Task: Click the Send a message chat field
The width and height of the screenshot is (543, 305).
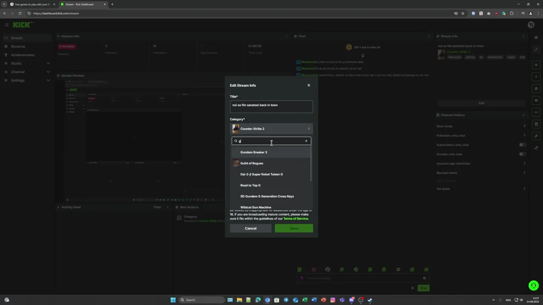Action: [x=363, y=278]
